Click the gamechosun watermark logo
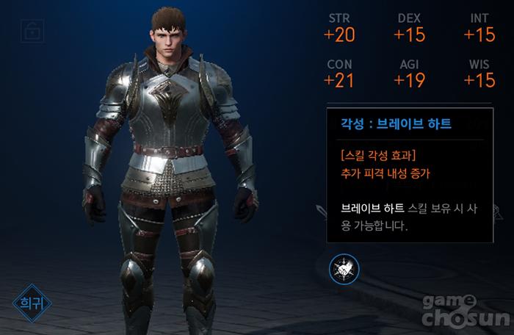Screen dimensions: 514x335 tap(466, 311)
